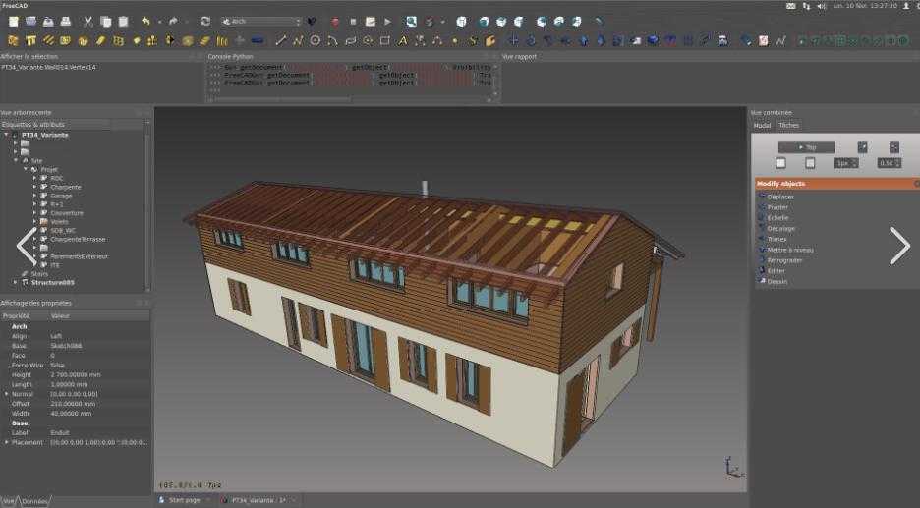Select the Arch Rebar tool
920x508 pixels.
48,40
